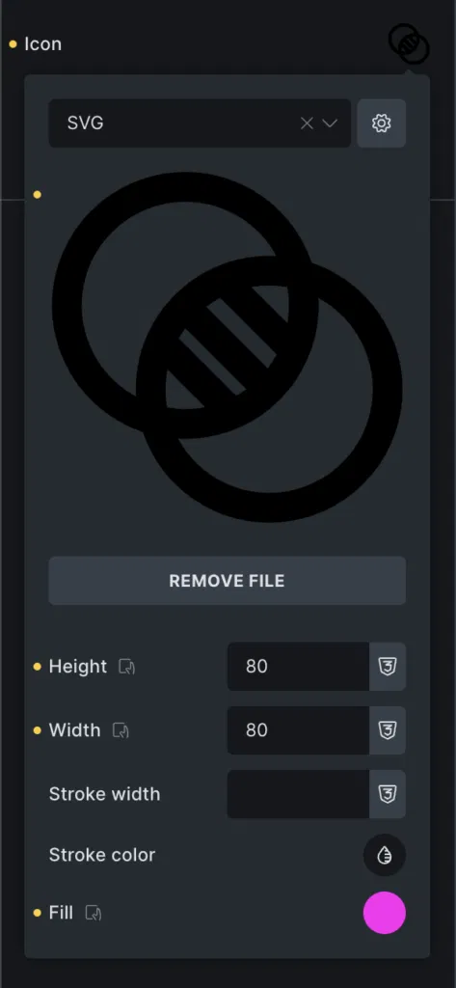Click the hover-state icon next to Width

[121, 730]
